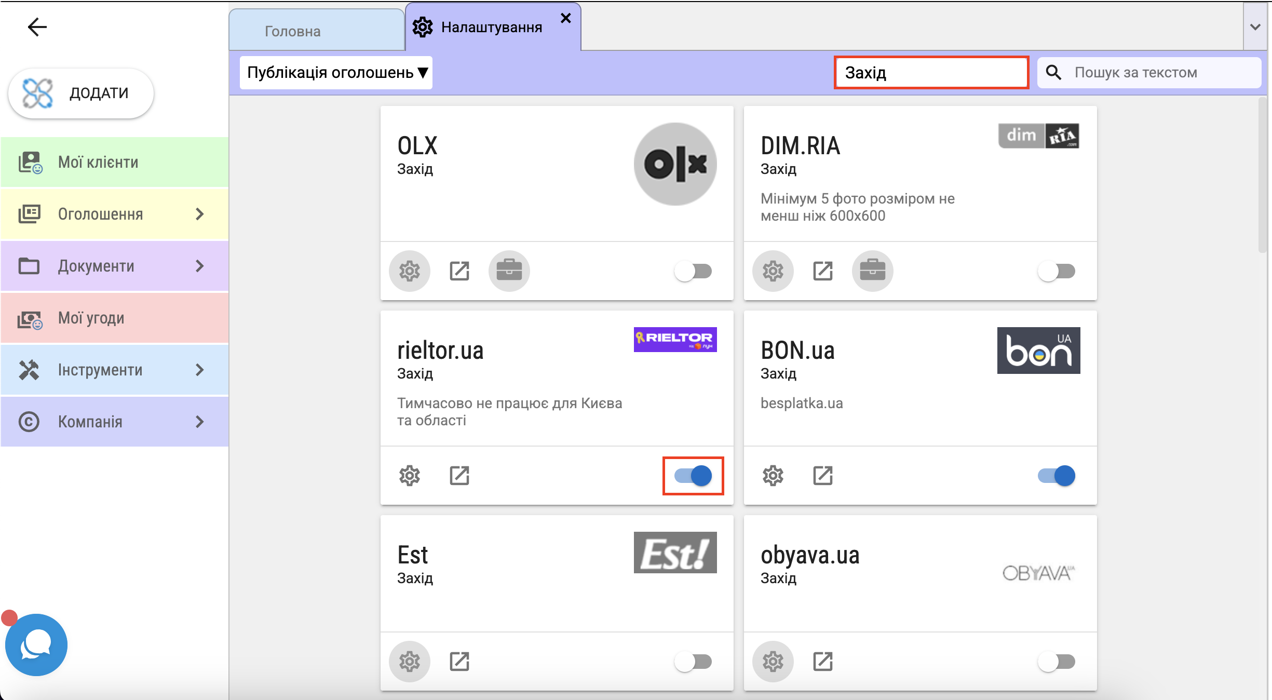Disable the rieltor.ua publication toggle
Viewport: 1272px width, 700px height.
point(693,476)
